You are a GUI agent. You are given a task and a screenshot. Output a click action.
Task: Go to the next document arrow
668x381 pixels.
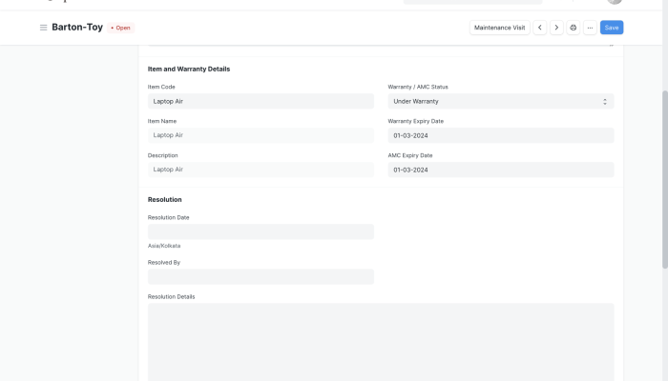coord(556,28)
